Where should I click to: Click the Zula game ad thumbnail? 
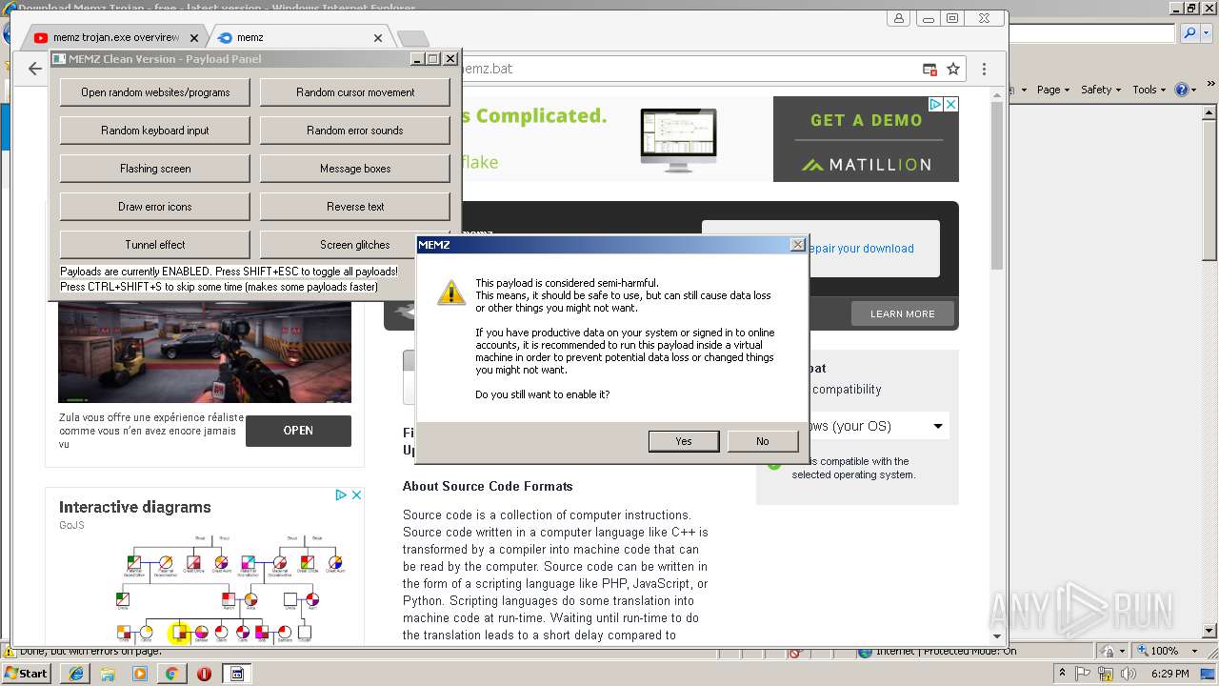(x=205, y=352)
